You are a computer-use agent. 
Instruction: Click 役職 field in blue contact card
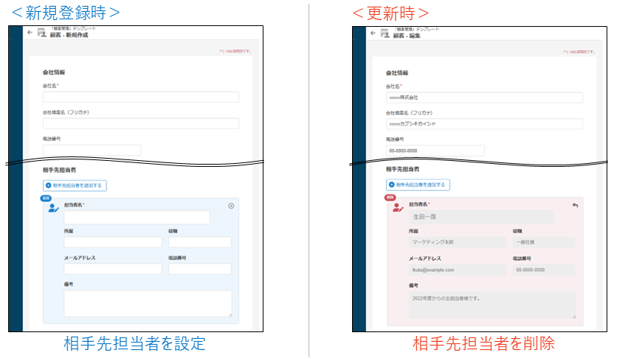(x=199, y=242)
